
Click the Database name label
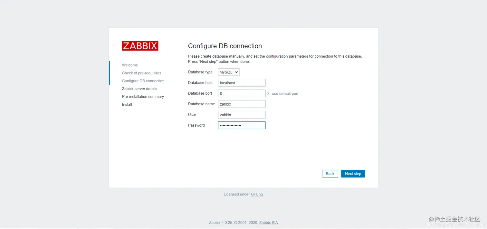201,104
